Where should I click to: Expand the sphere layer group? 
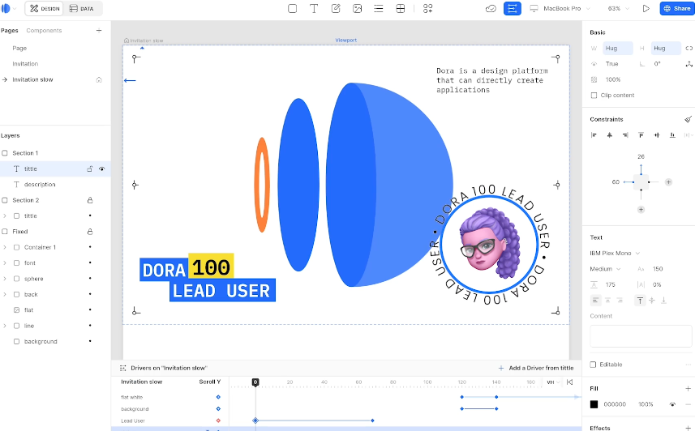pos(5,279)
